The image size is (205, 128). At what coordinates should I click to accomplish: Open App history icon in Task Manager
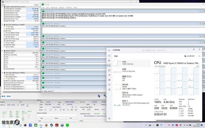[109, 70]
